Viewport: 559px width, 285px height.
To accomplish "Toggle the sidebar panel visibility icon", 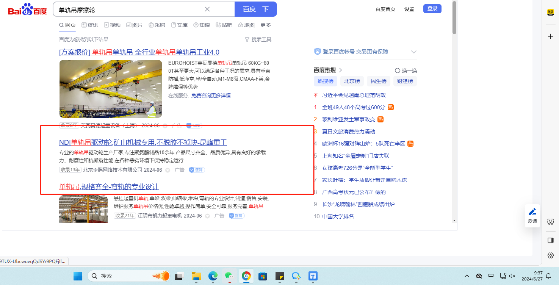I will [551, 240].
